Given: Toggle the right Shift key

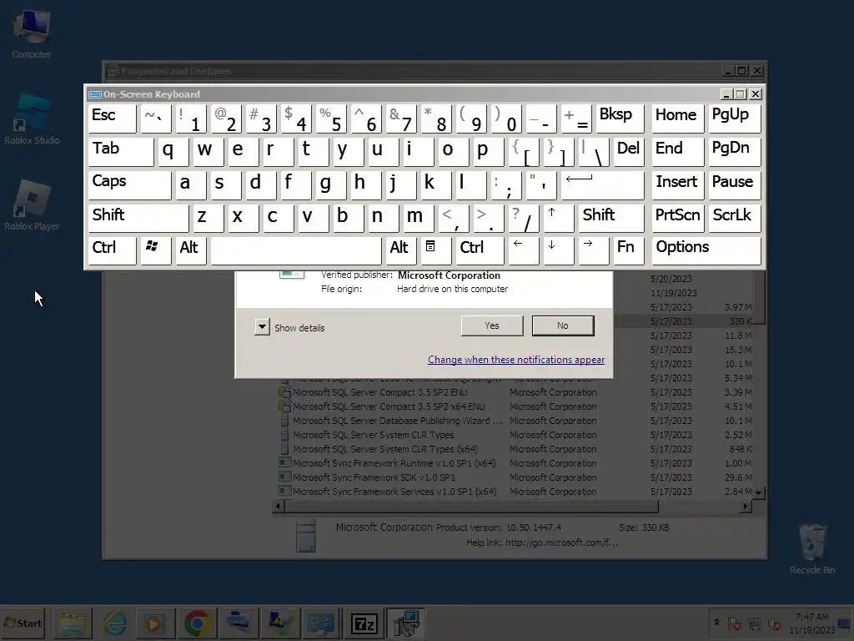Looking at the screenshot, I should 611,219.
